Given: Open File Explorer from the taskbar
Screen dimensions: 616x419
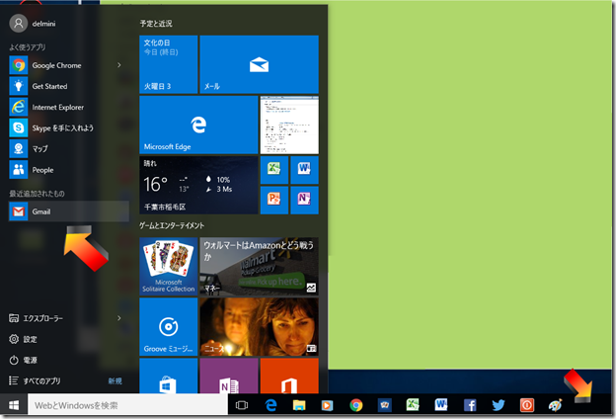Looking at the screenshot, I should [x=299, y=405].
